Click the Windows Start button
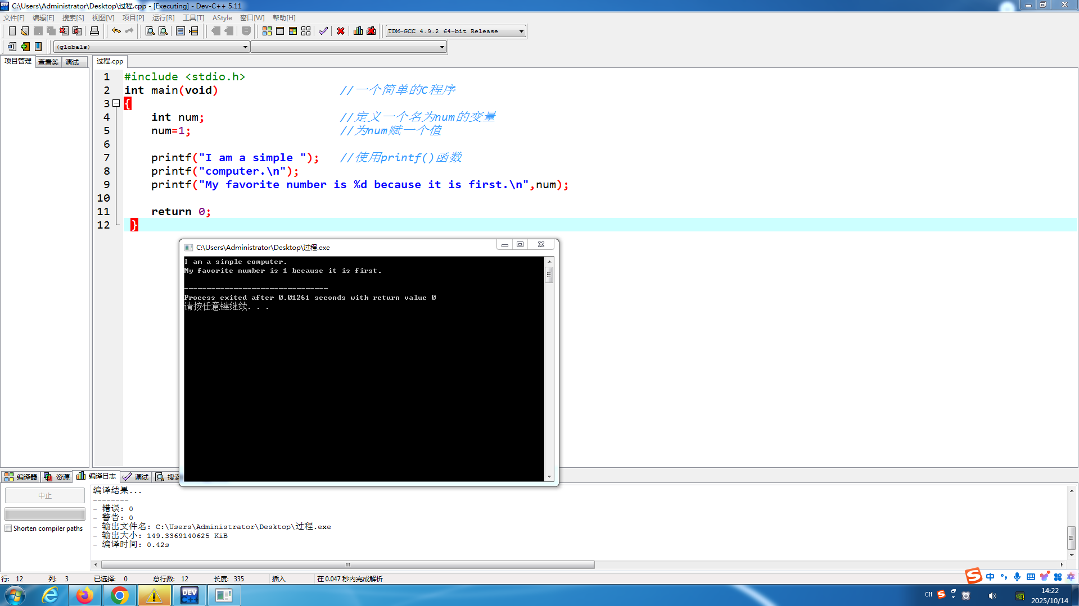This screenshot has width=1079, height=606. [x=15, y=595]
